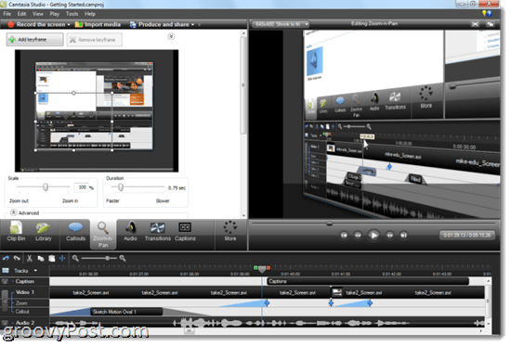
Task: Undo the last action
Action: (x=6, y=259)
